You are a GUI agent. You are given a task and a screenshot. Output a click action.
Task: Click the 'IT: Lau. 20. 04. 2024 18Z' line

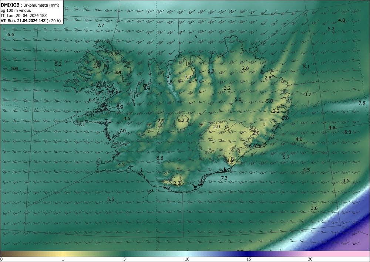(x=24, y=16)
